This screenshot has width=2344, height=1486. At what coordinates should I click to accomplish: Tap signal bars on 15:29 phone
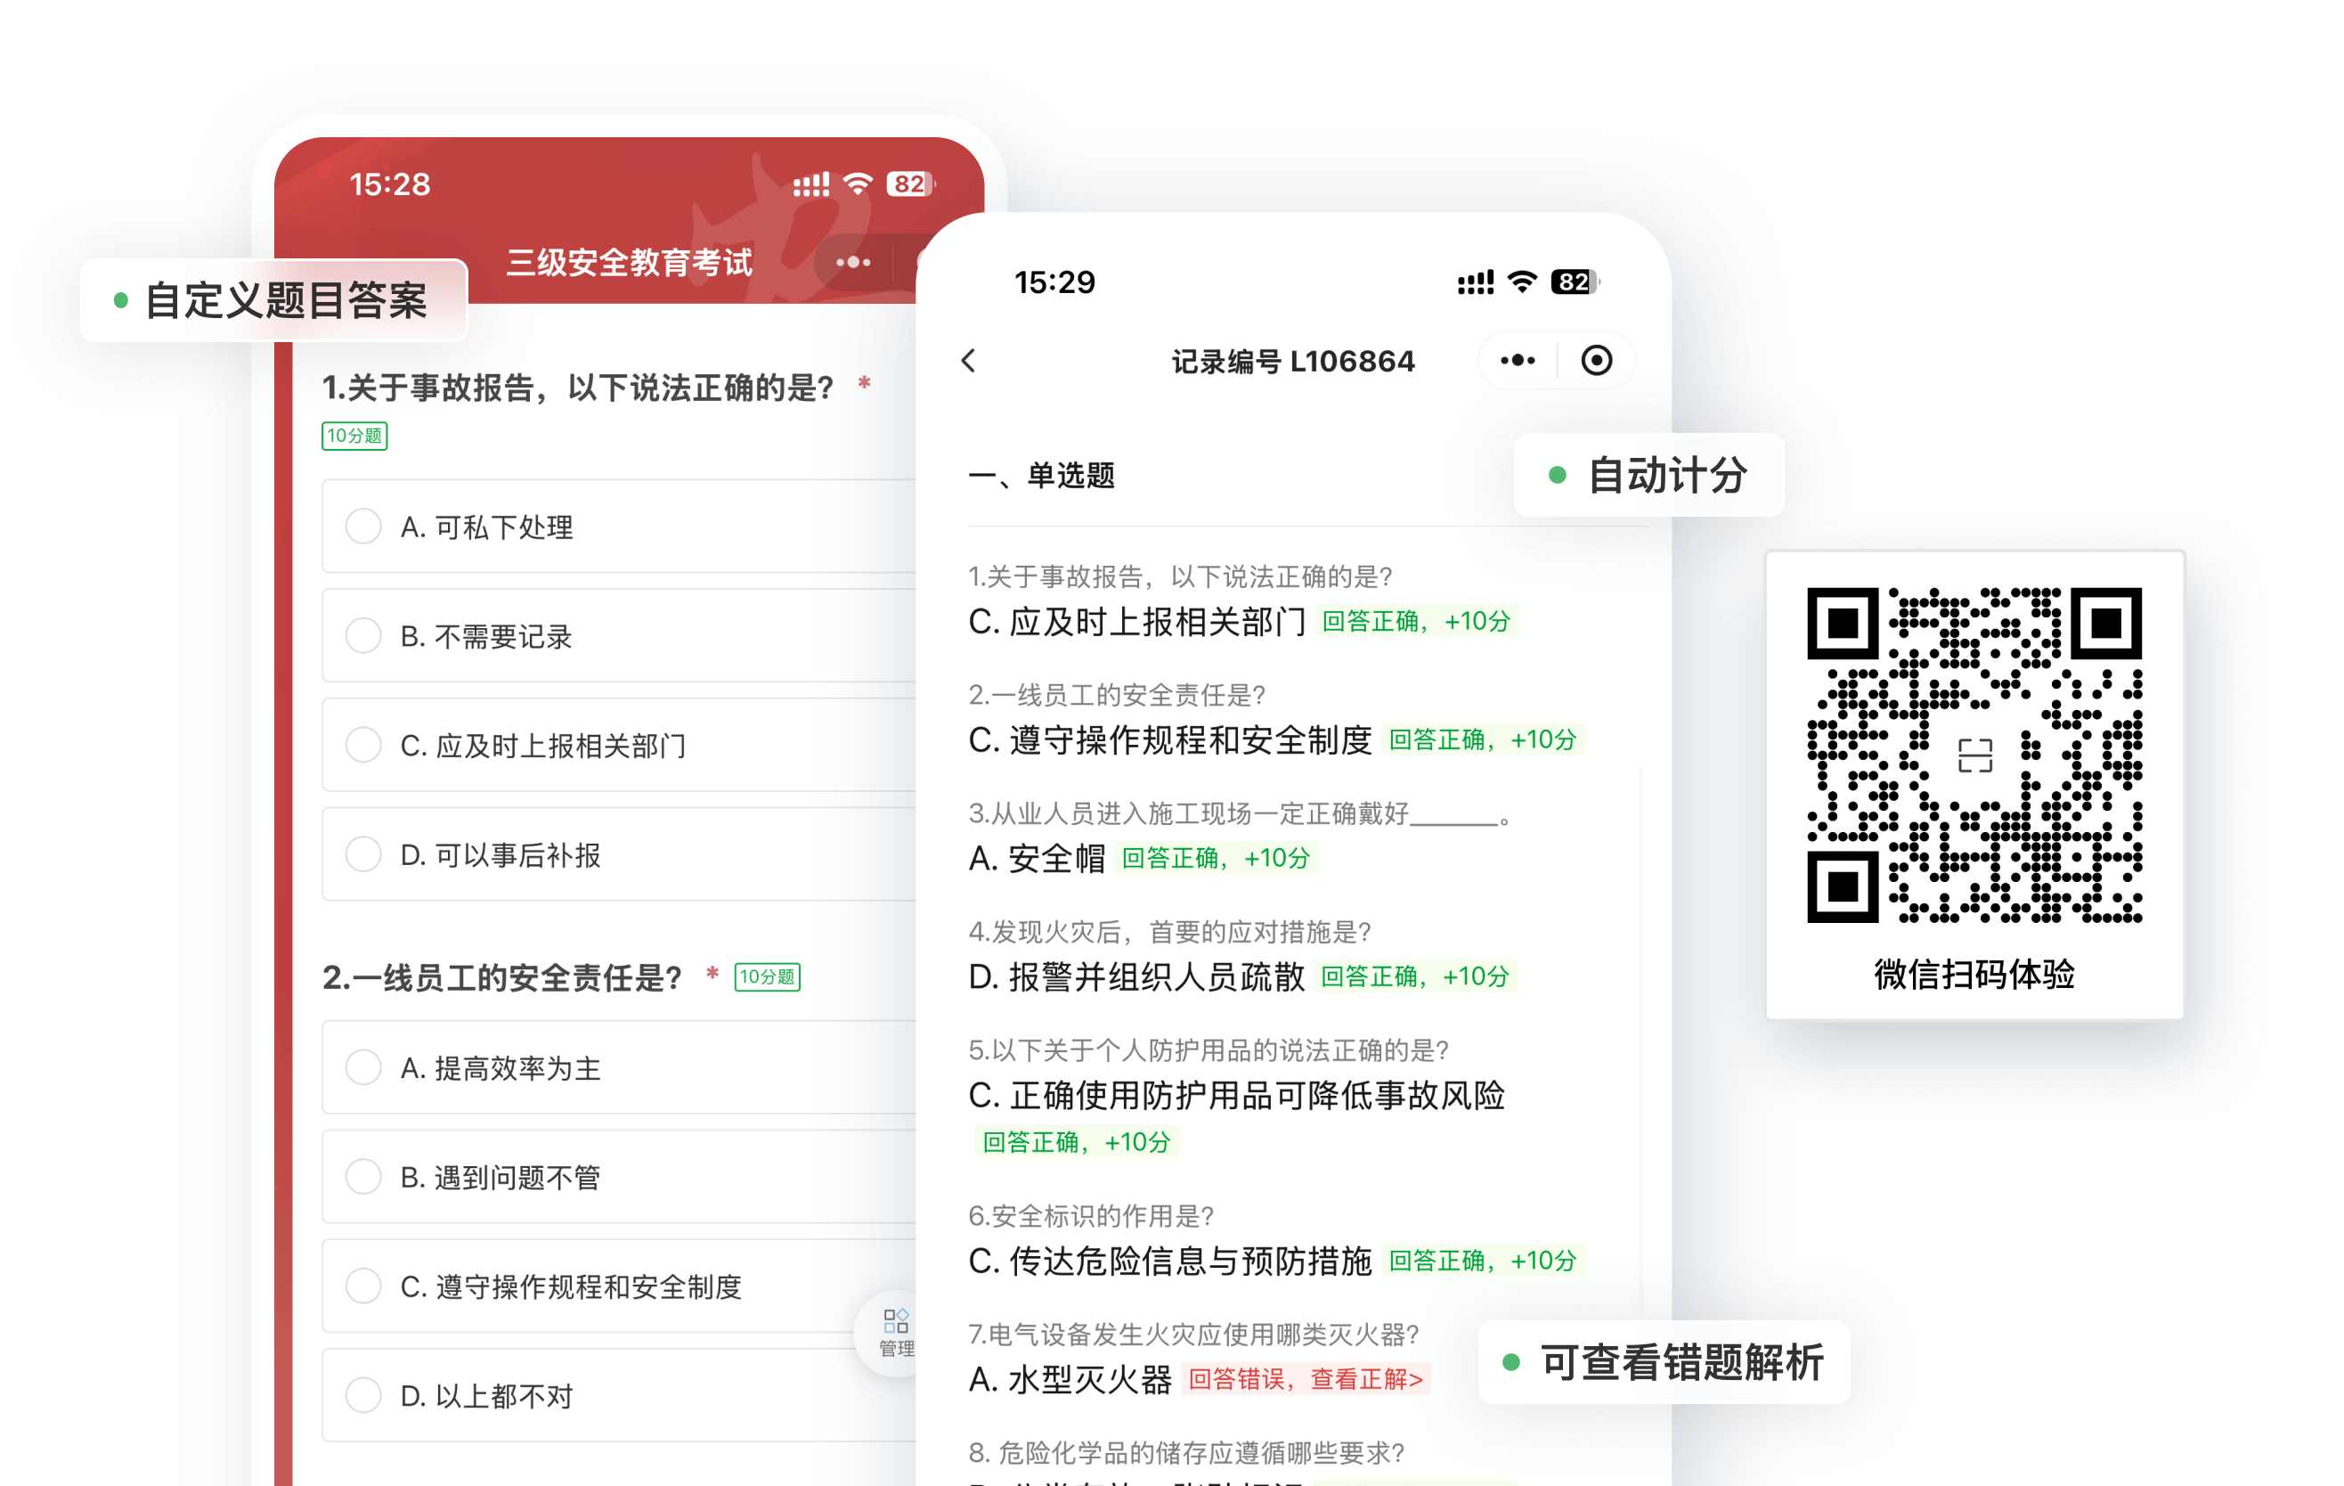pos(1475,282)
